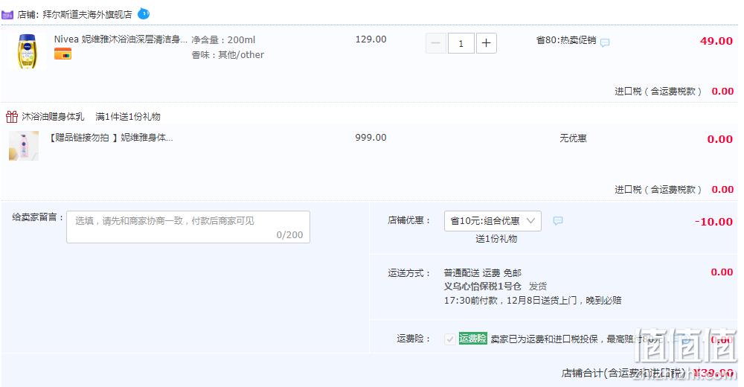The width and height of the screenshot is (744, 387).
Task: Click the 省80:热卖促销 promotion text
Action: (566, 40)
